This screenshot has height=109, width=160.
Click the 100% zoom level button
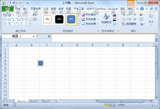[121, 105]
